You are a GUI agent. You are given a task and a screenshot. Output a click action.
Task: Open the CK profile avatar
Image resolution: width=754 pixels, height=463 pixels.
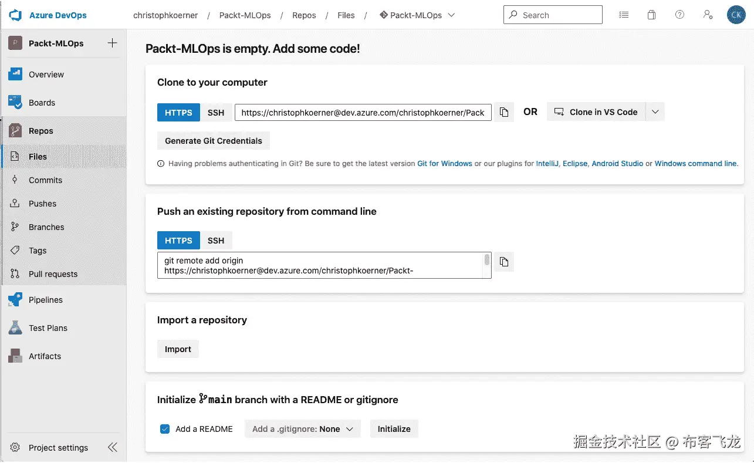point(736,15)
